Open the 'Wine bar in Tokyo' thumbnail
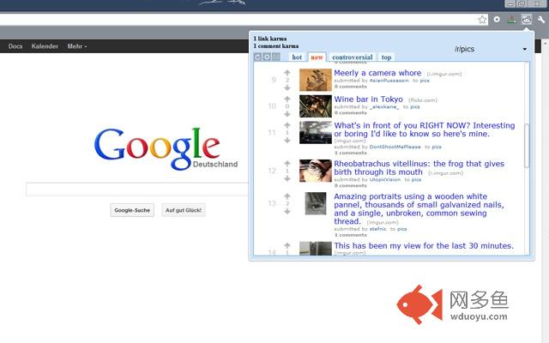The image size is (549, 343). 316,106
